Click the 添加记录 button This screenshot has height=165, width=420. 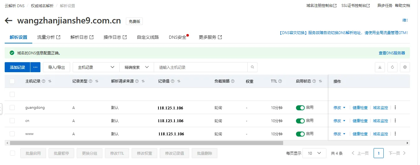pos(17,67)
